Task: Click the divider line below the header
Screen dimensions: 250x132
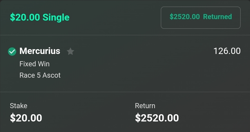Action: [x=125, y=35]
